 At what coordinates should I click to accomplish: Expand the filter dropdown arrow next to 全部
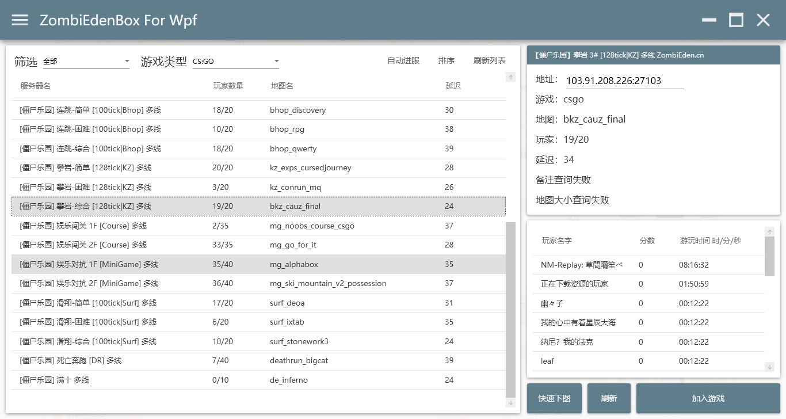[127, 61]
